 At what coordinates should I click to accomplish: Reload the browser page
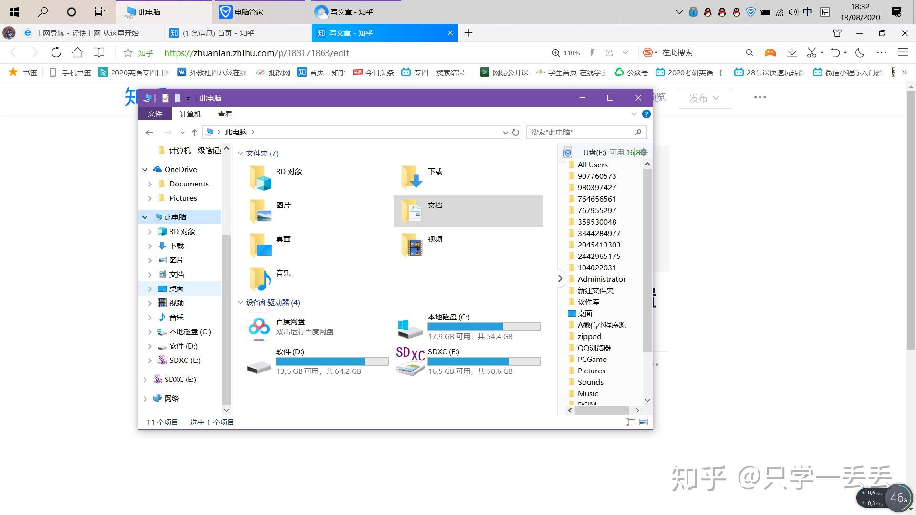[56, 52]
